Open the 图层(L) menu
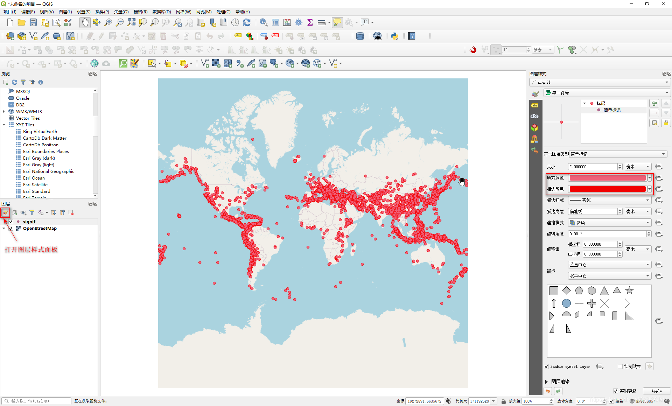The height and width of the screenshot is (406, 672). (65, 12)
